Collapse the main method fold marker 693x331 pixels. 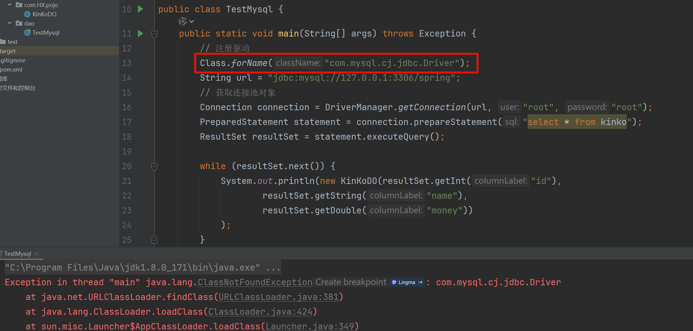coord(154,34)
